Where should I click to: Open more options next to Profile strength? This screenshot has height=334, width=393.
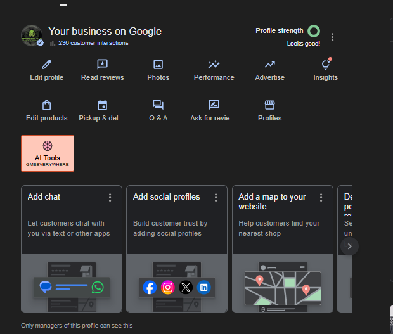[332, 37]
